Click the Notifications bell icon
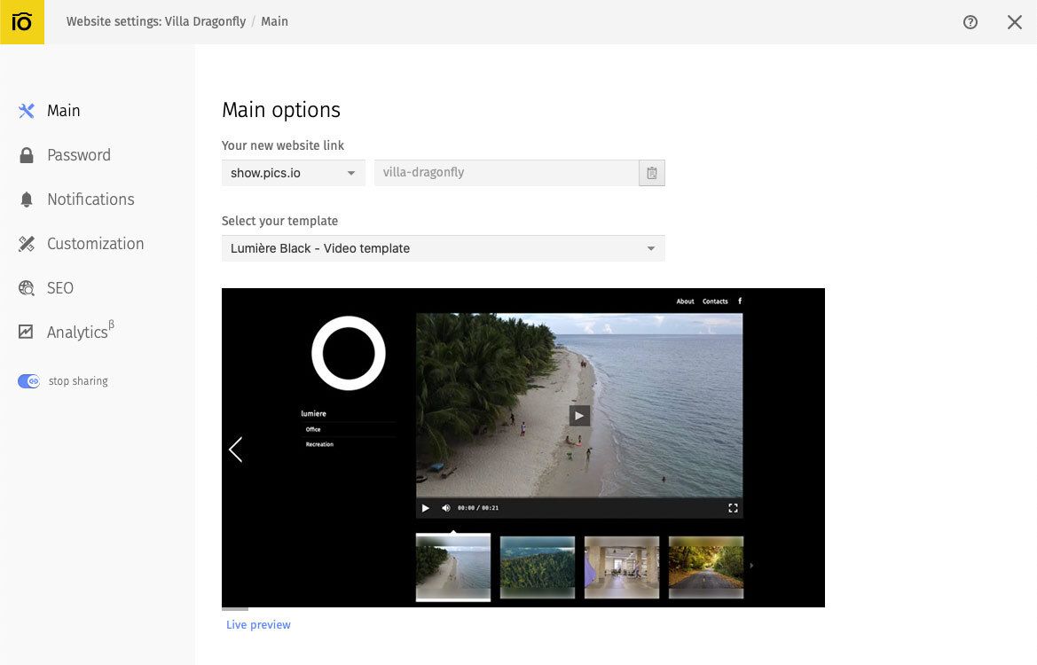 pyautogui.click(x=27, y=199)
